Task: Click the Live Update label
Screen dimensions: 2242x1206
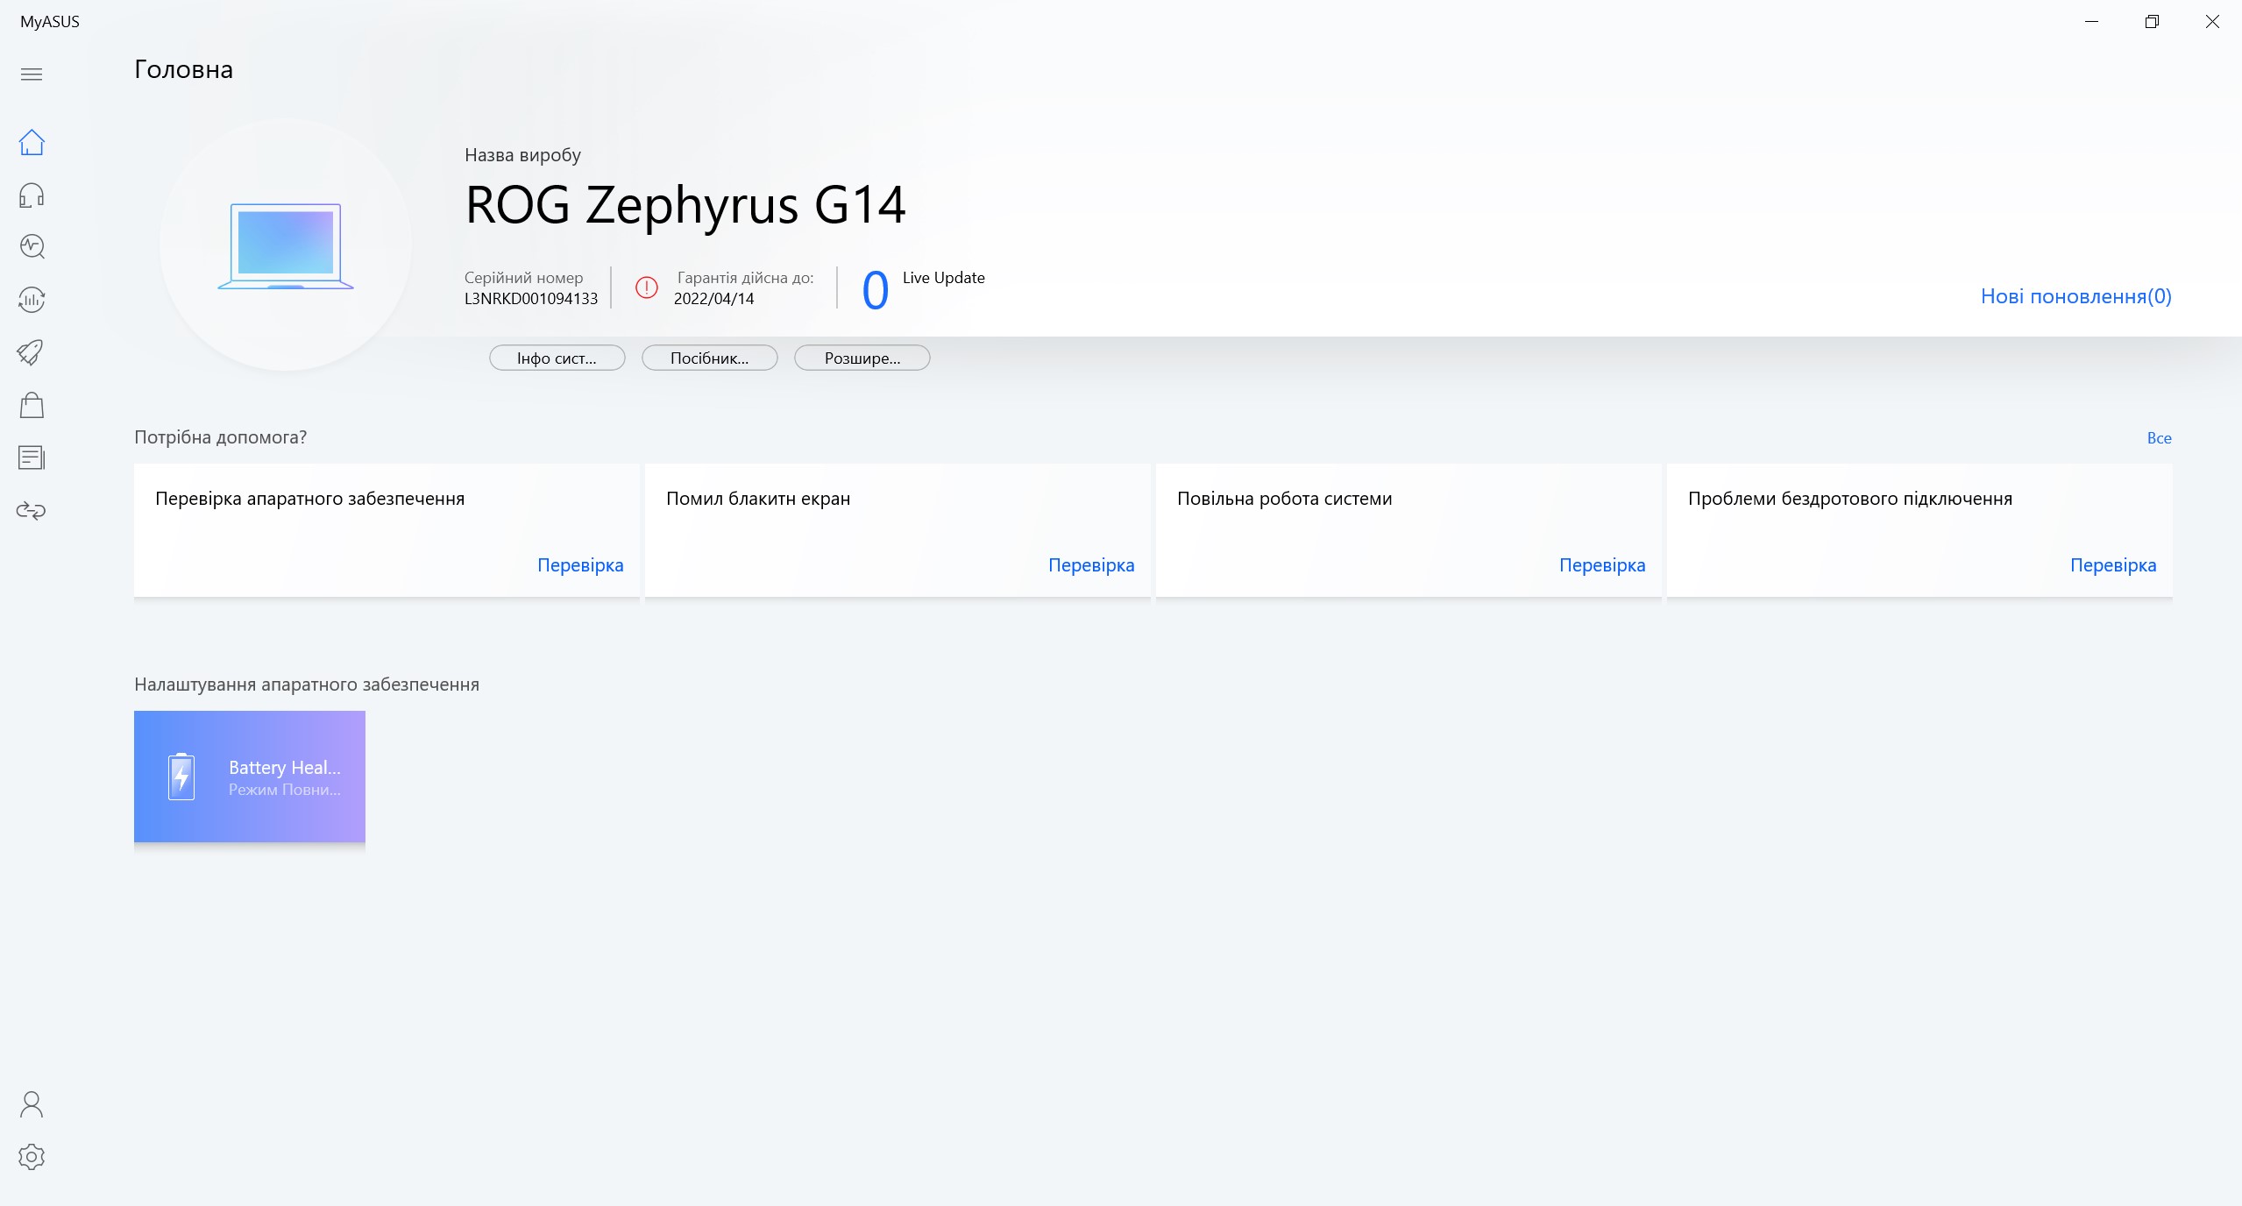Action: coord(943,278)
